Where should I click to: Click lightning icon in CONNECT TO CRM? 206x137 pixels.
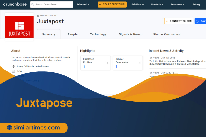167,21
